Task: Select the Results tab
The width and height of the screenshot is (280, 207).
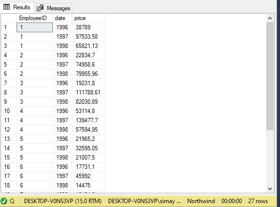Action: 17,7
